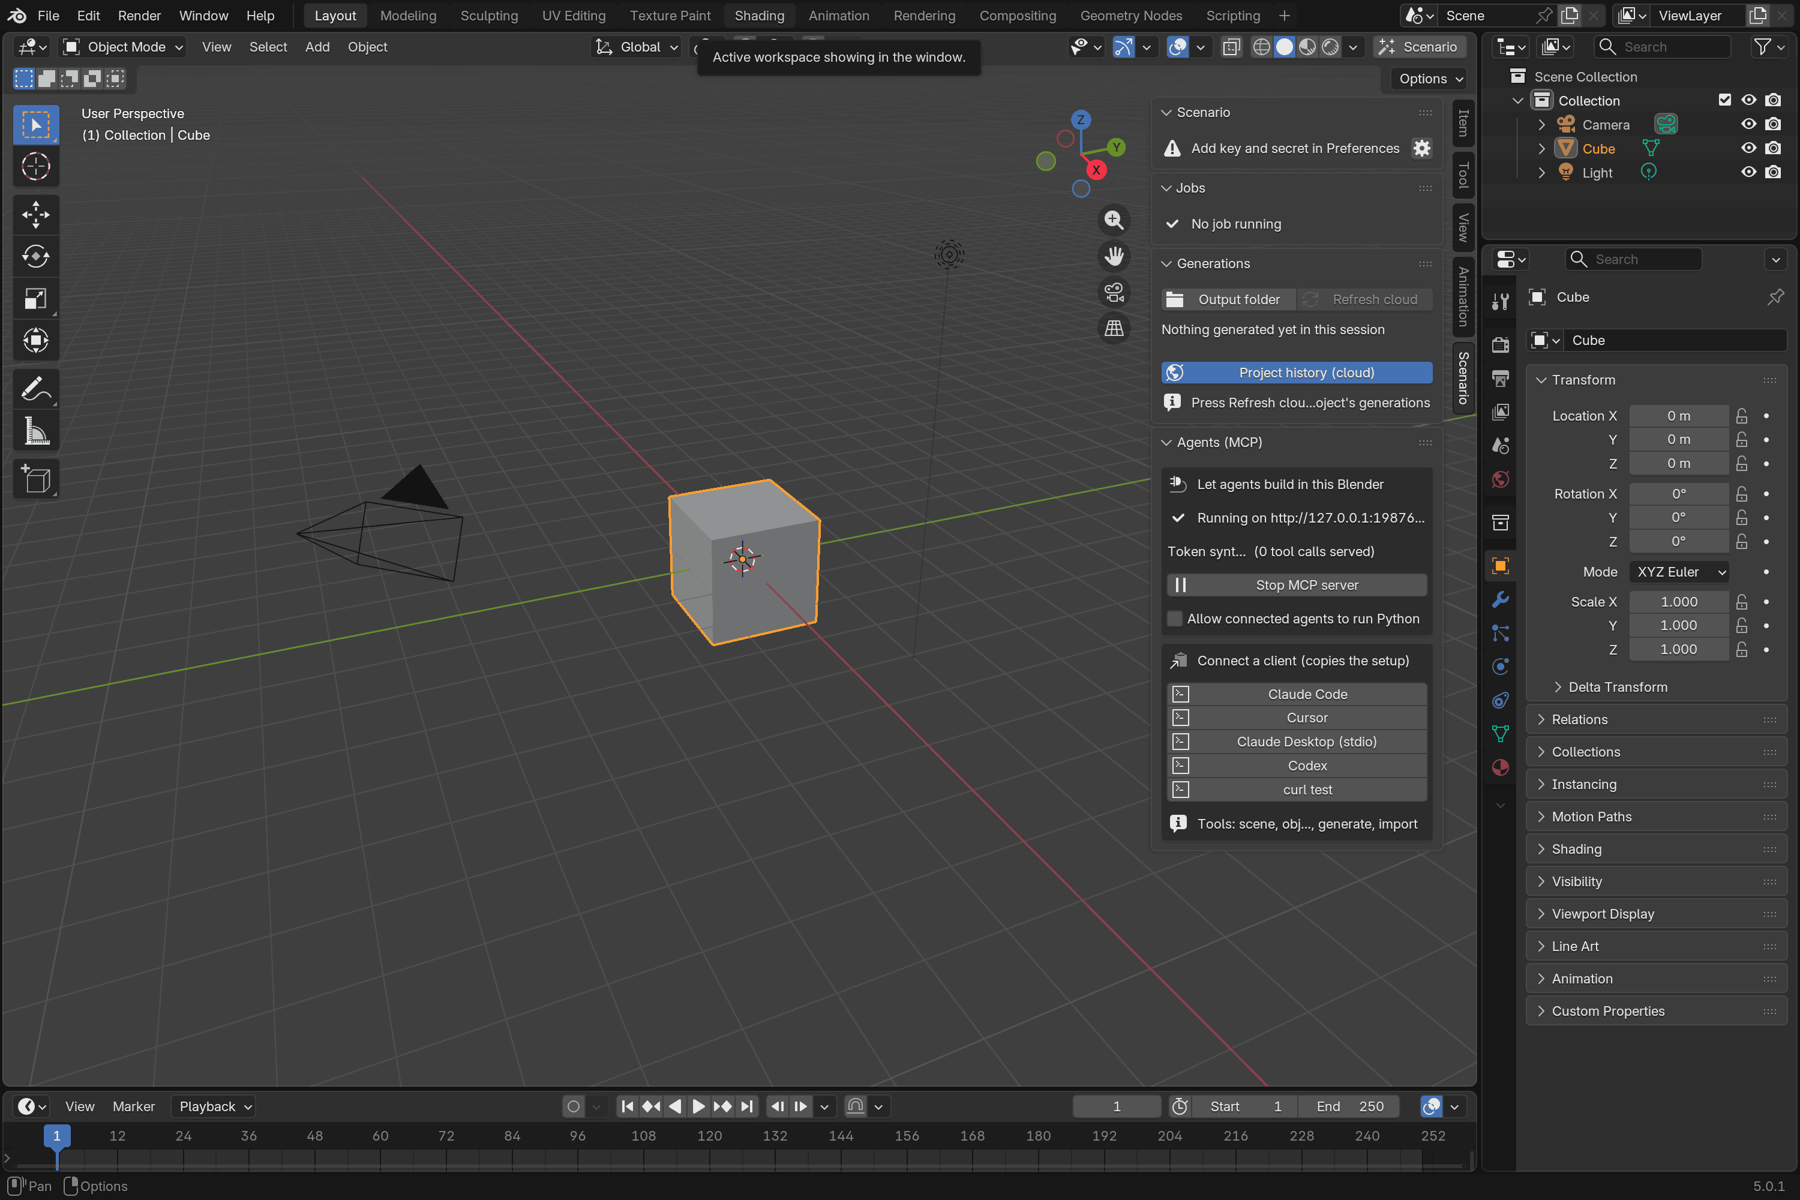Click the play animation button
This screenshot has height=1200, width=1800.
click(698, 1106)
